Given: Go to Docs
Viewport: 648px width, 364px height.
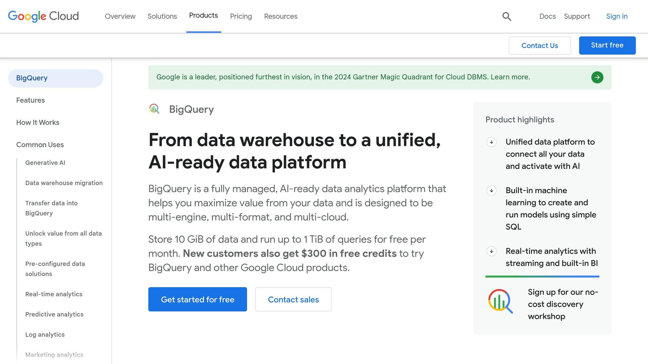Looking at the screenshot, I should pos(547,16).
